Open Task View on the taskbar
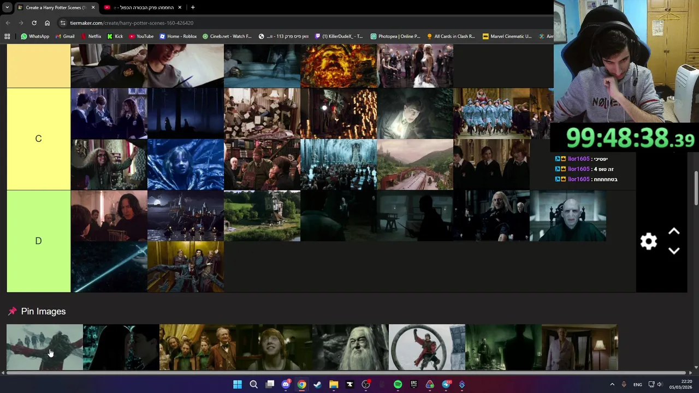Viewport: 699px width, 393px height. (270, 384)
